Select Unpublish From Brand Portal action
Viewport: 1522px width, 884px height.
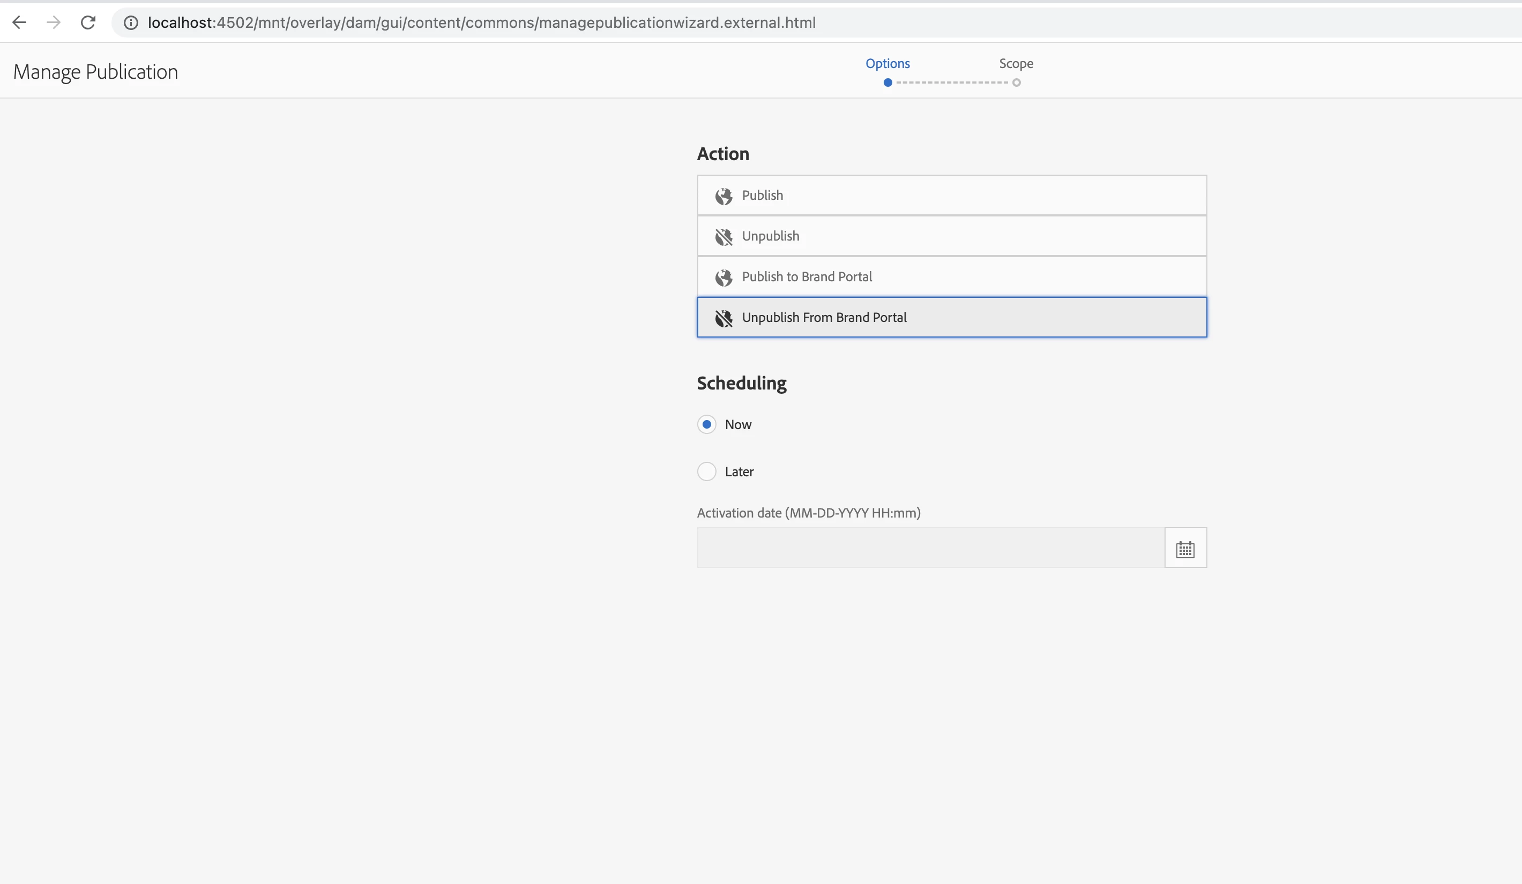point(951,317)
